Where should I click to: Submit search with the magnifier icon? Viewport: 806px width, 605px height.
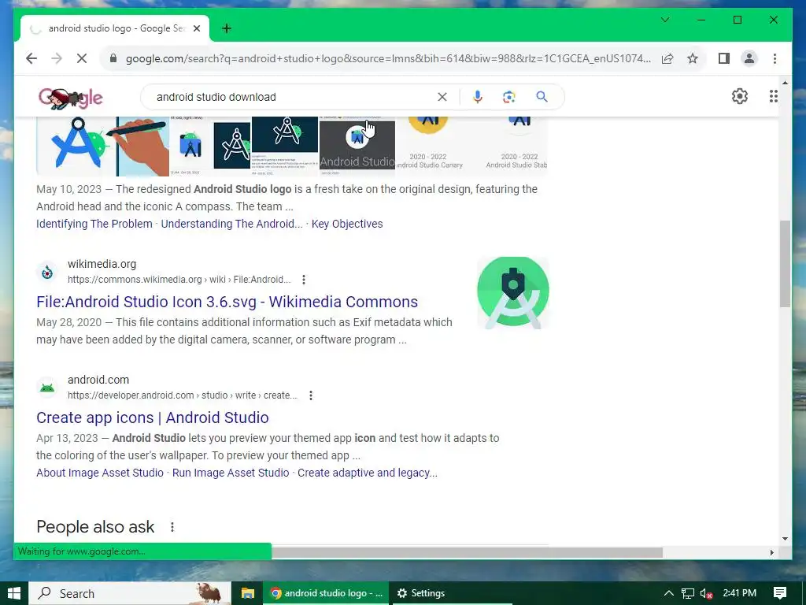pyautogui.click(x=542, y=97)
